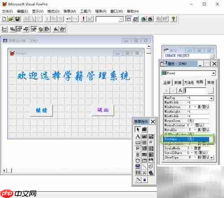
Task: Click the Help icon on the main toolbar
Action: 173,19
